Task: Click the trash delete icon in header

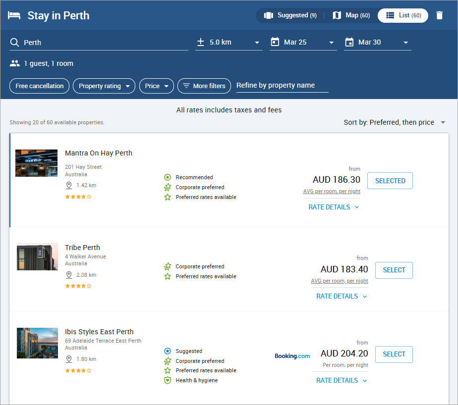Action: tap(439, 15)
